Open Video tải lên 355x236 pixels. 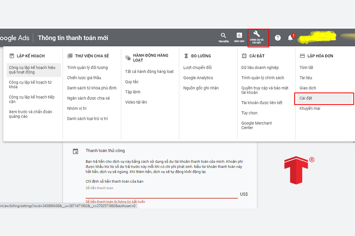coord(136,102)
